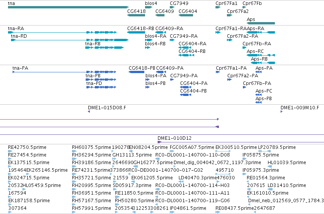This screenshot has width=324, height=214.
Task: Select the DME1-009M10.F BAC end label
Action: pyautogui.click(x=300, y=108)
